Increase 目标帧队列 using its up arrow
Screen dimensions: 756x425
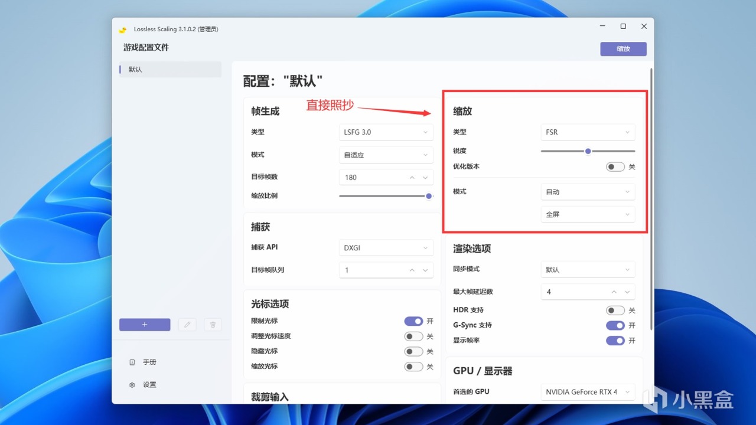click(412, 270)
